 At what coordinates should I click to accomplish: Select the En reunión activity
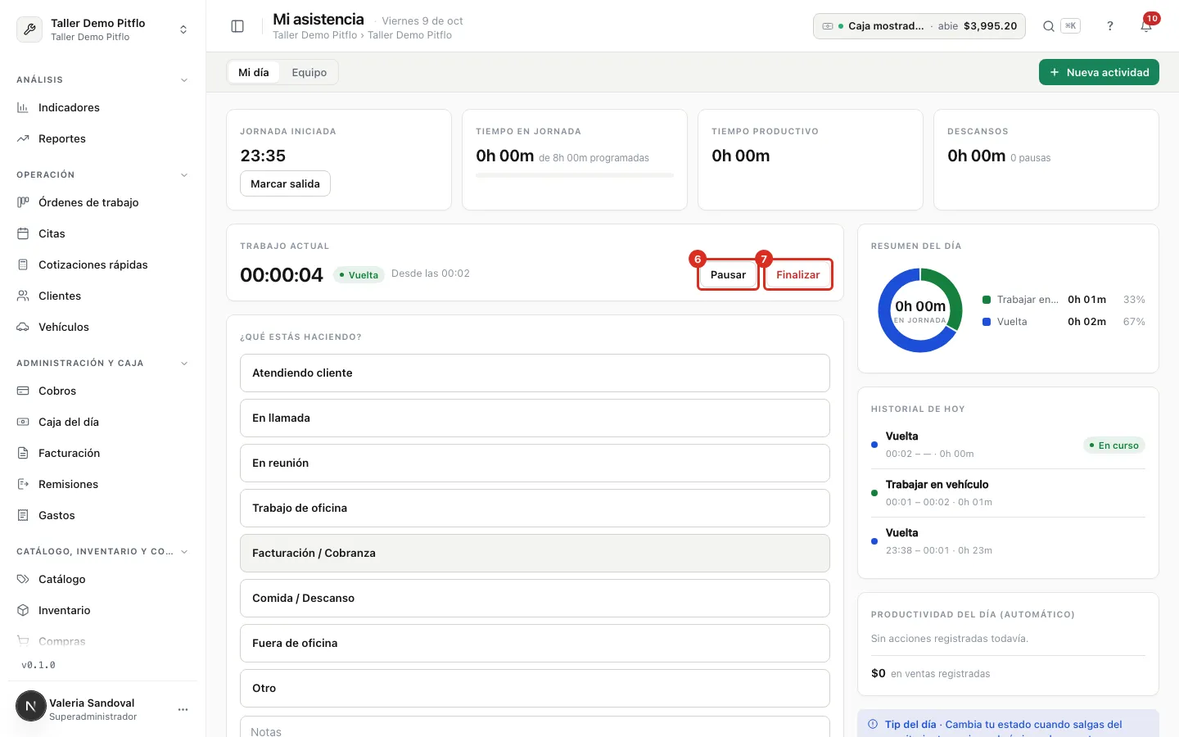[x=535, y=463]
